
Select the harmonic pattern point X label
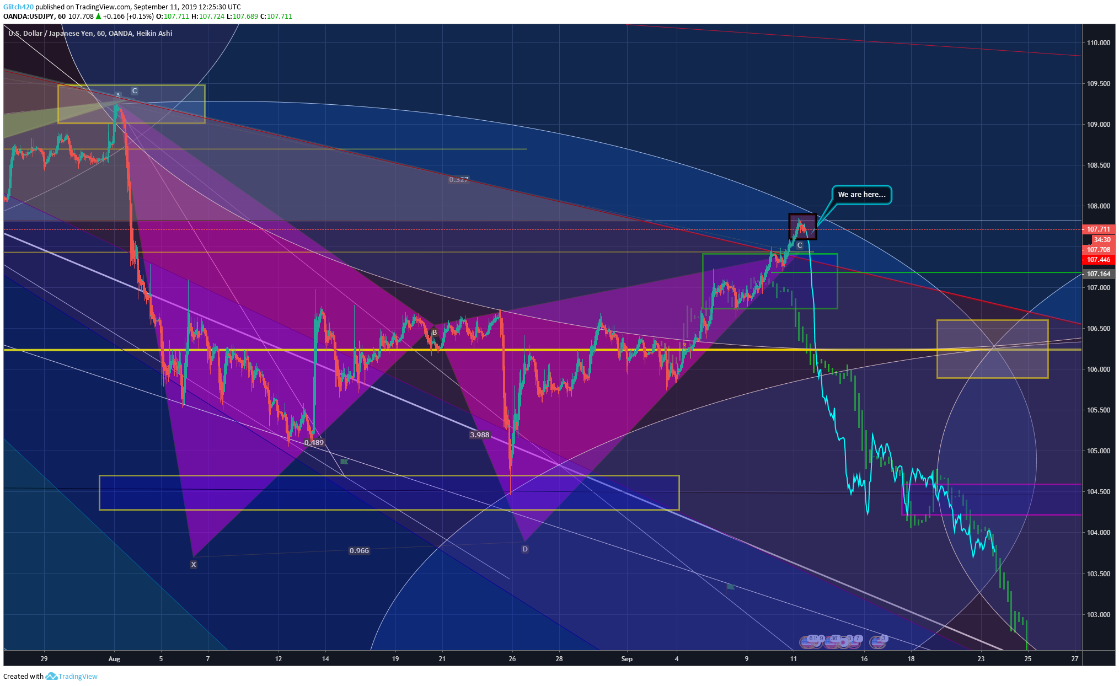point(194,565)
